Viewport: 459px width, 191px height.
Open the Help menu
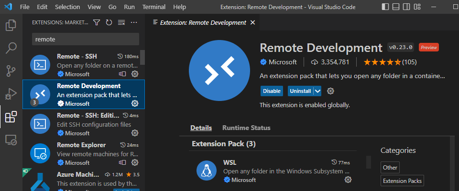point(179,7)
